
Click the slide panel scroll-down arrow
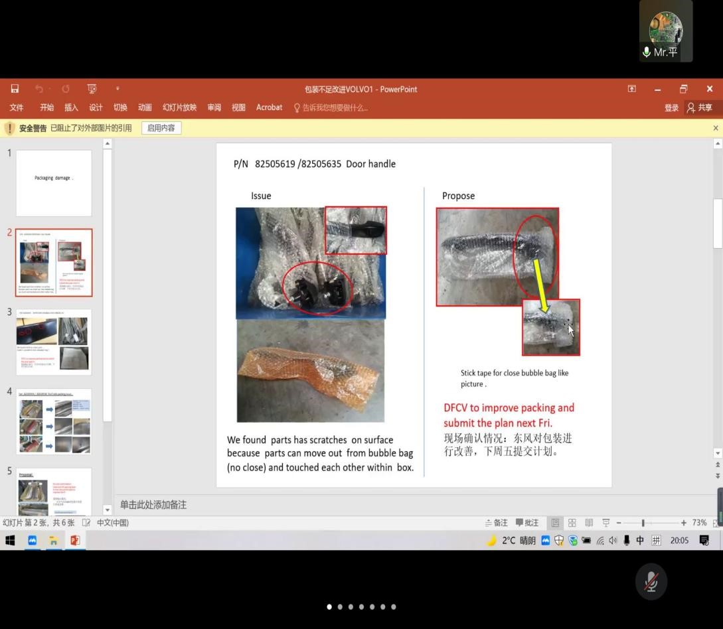pos(108,510)
